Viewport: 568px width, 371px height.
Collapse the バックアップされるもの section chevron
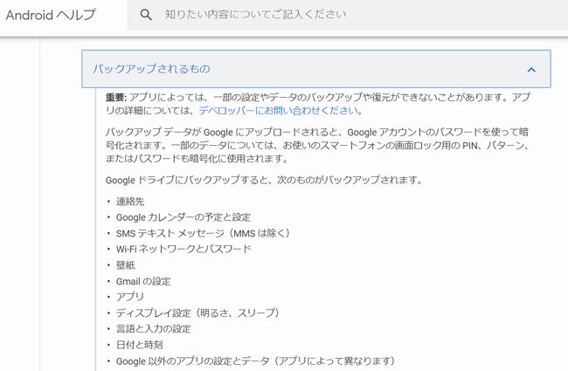pyautogui.click(x=531, y=69)
